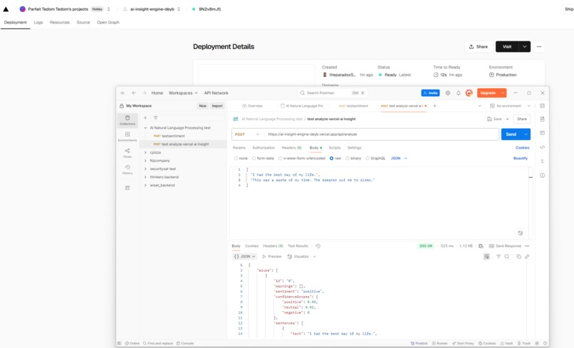Open Vault in status bar
Viewport: 574px width, 348px height.
506,343
